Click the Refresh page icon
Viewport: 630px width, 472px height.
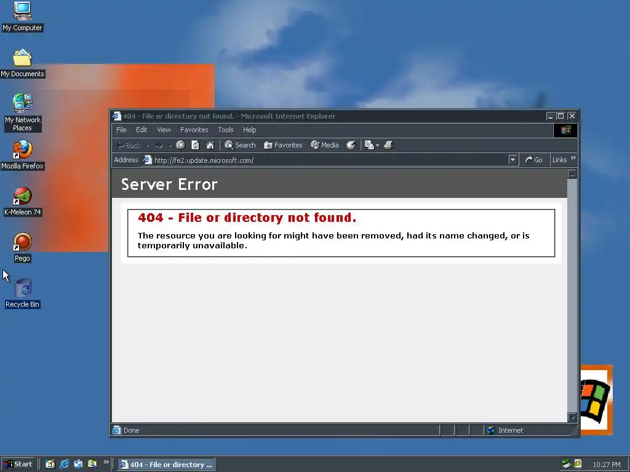(195, 145)
